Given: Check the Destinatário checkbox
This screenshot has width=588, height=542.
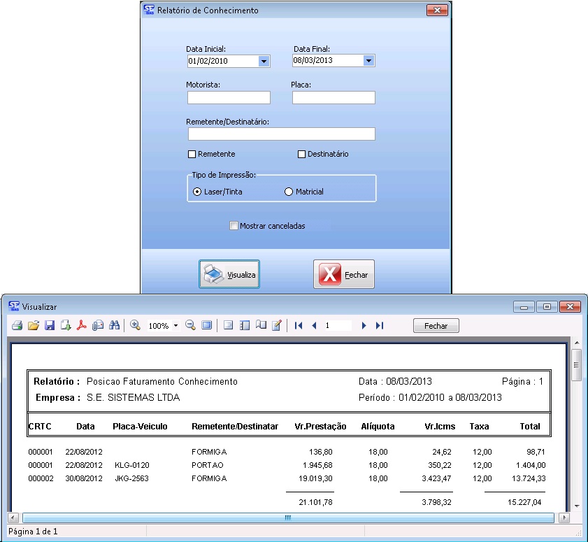Looking at the screenshot, I should (302, 155).
